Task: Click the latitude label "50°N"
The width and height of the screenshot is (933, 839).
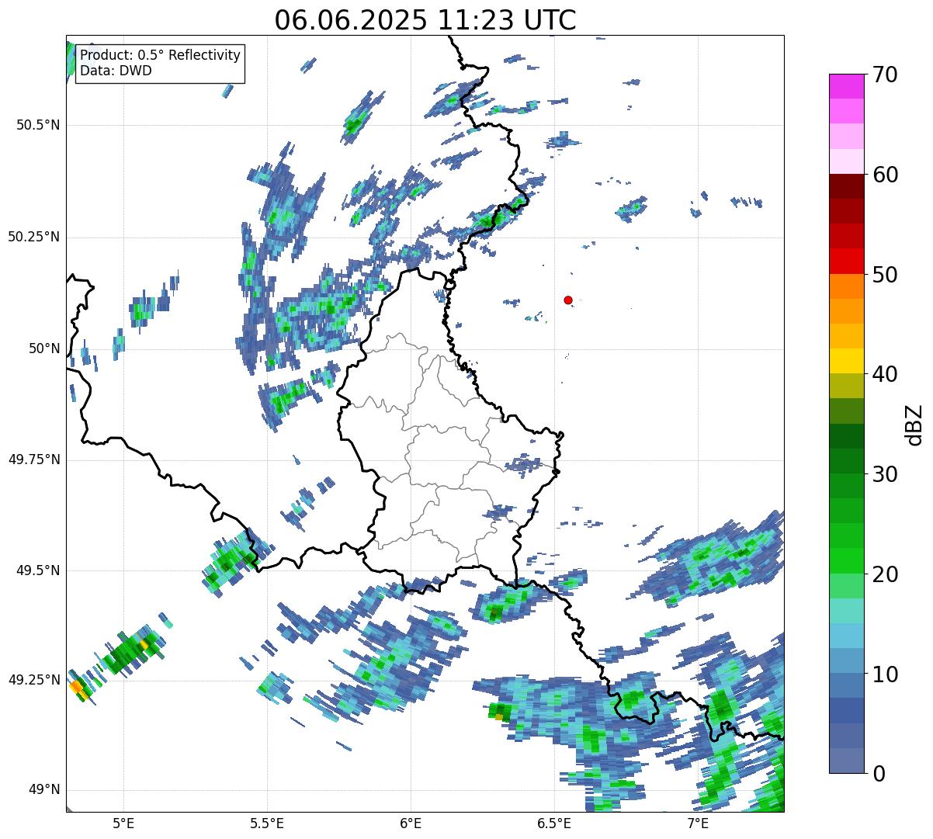Action: click(43, 348)
